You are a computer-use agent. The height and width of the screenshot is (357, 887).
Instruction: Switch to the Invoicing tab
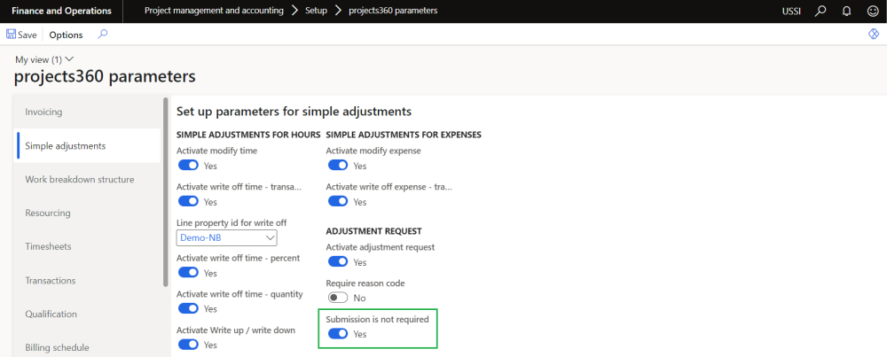[x=43, y=112]
